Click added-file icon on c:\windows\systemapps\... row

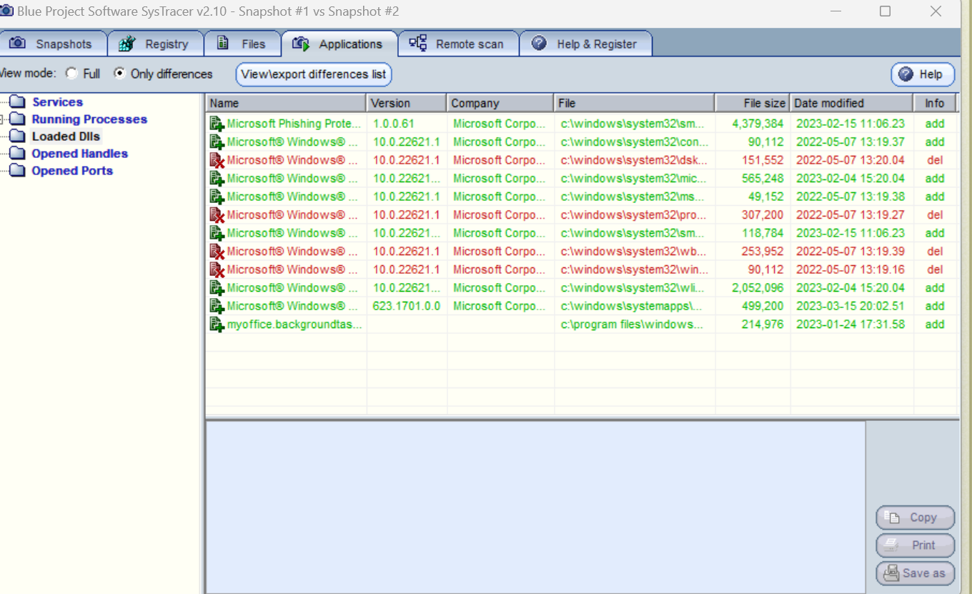(217, 306)
